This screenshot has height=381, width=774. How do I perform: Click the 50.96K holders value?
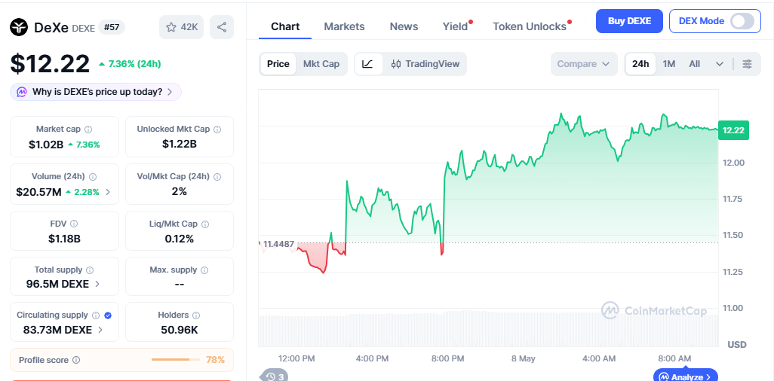click(x=180, y=330)
